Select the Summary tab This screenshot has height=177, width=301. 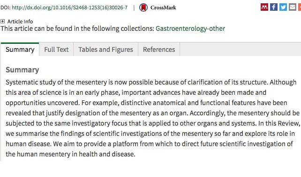20,50
